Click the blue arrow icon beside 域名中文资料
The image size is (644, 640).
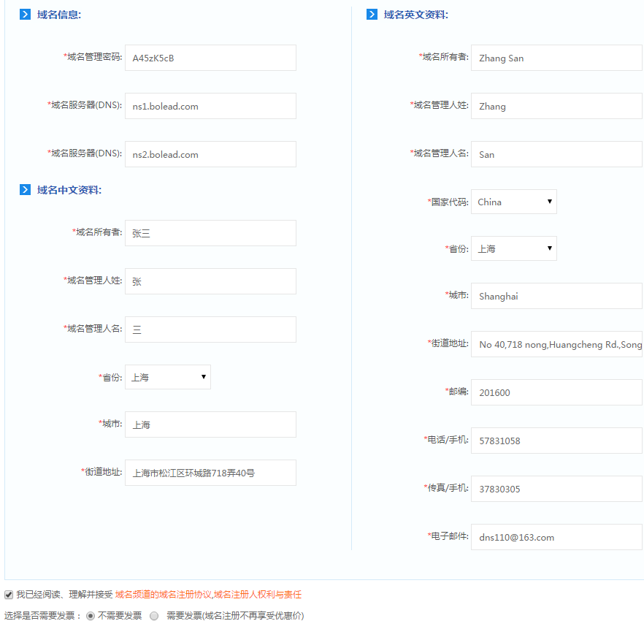coord(24,190)
